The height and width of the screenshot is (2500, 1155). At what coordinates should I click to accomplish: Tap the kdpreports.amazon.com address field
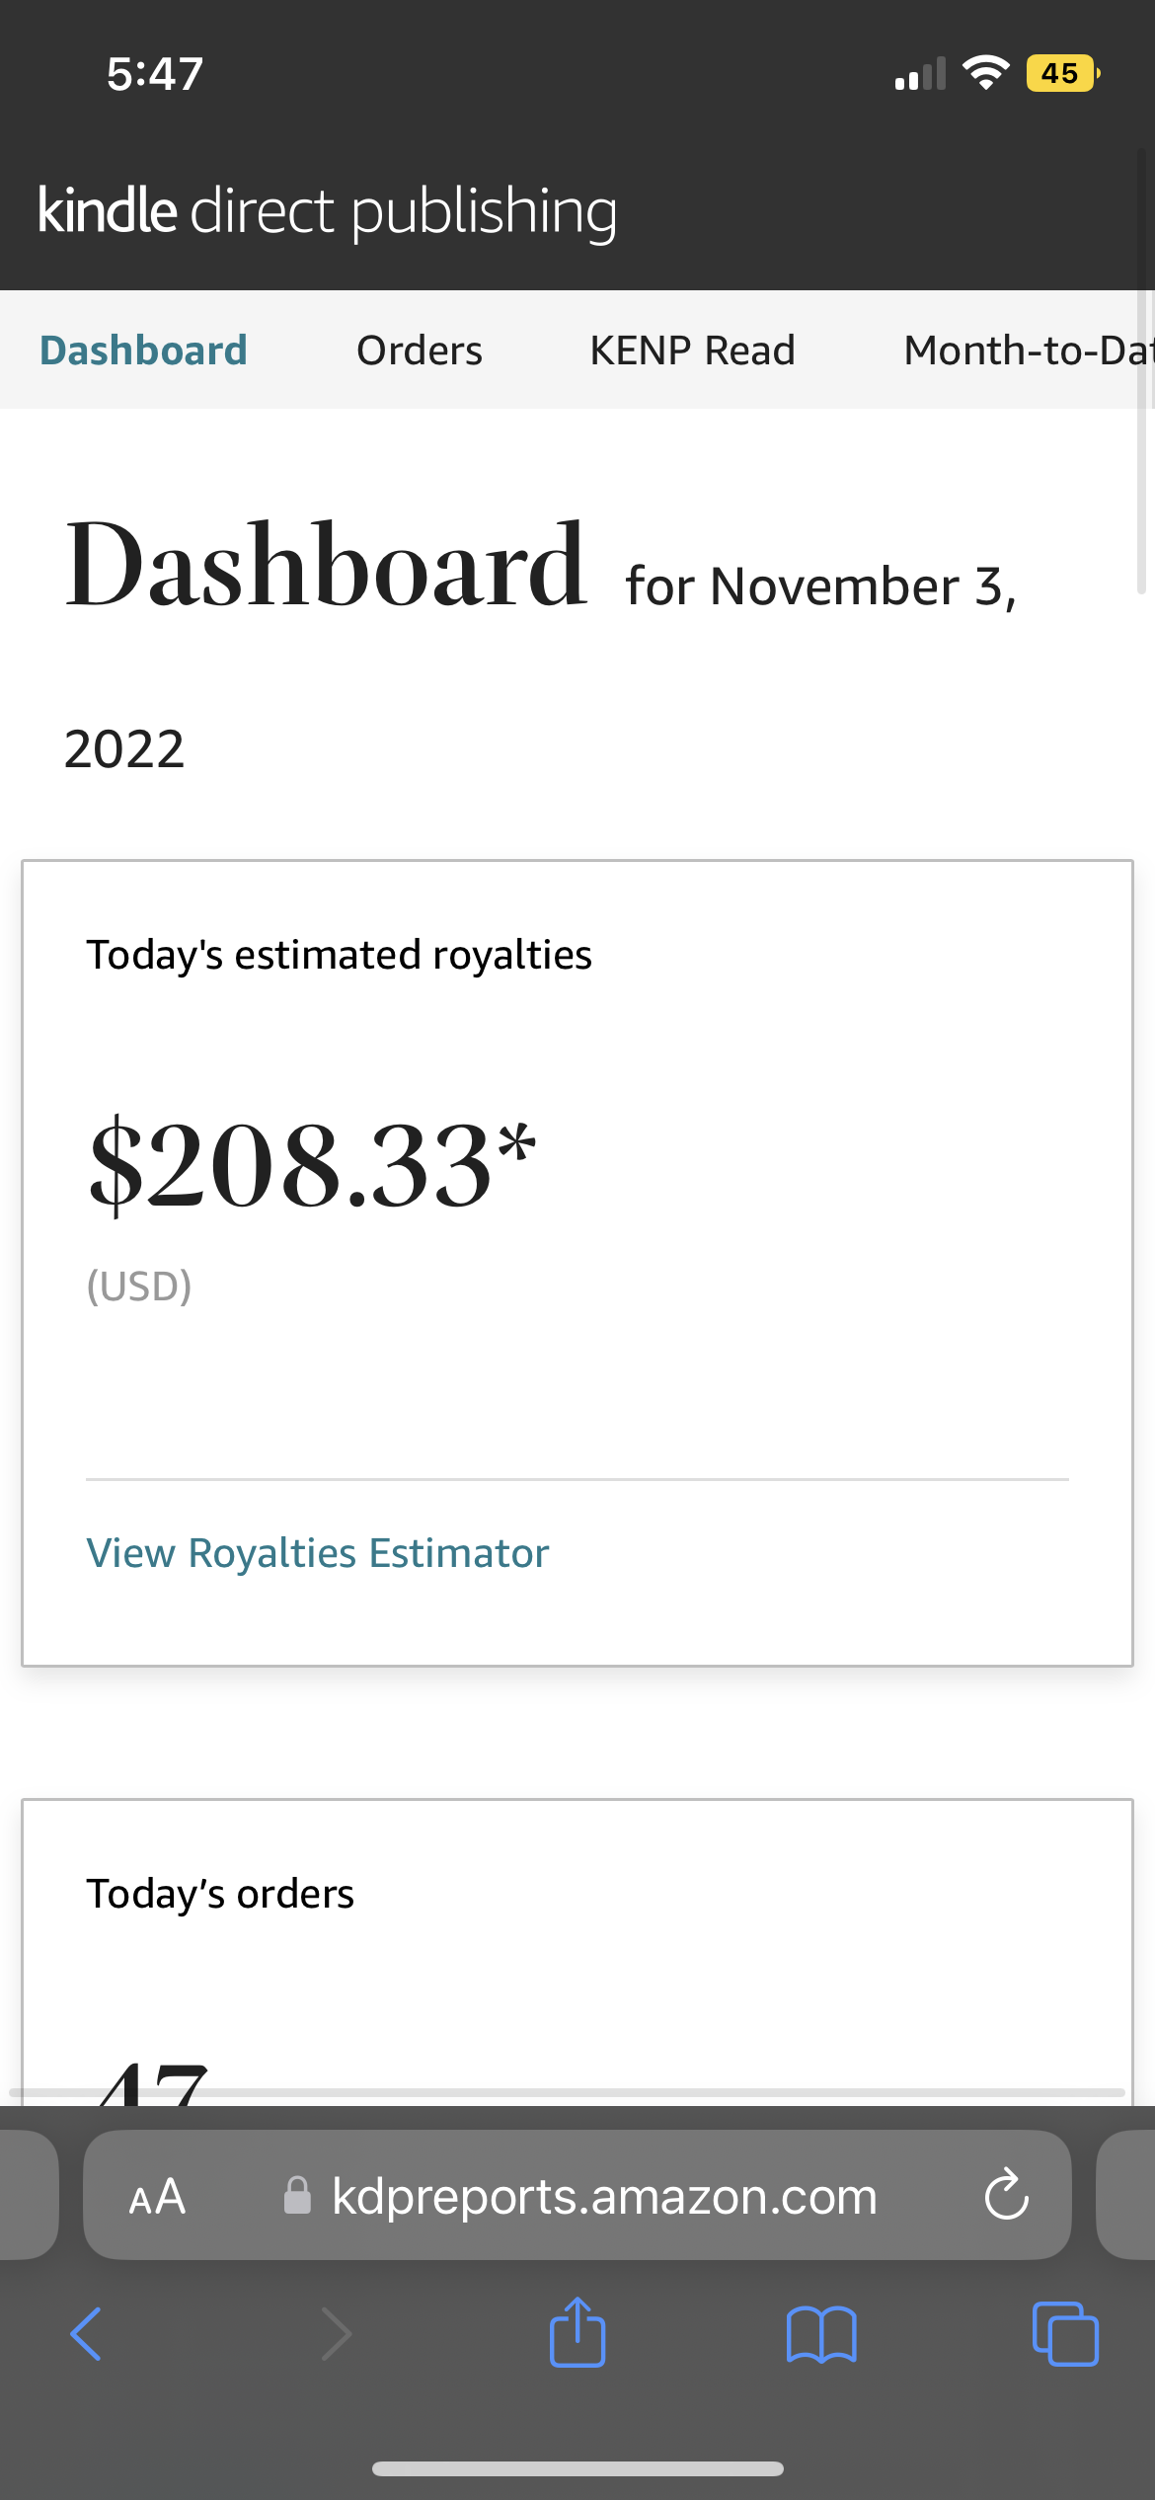[604, 2196]
